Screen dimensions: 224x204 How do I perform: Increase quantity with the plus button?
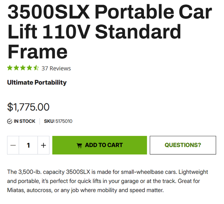click(43, 145)
